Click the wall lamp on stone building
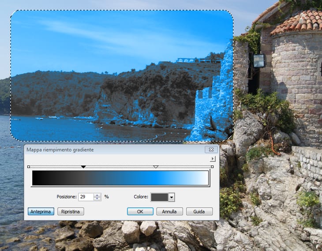Screen dimensions: 322x251 tap(259, 61)
